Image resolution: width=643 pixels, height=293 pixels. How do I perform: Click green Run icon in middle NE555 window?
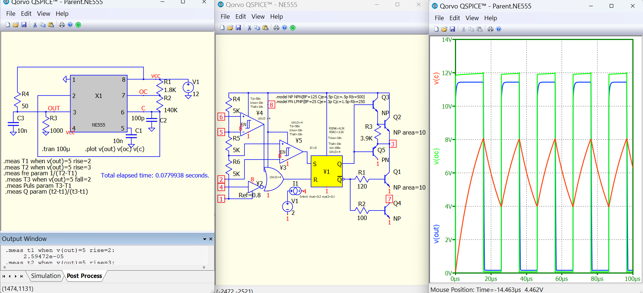(293, 28)
